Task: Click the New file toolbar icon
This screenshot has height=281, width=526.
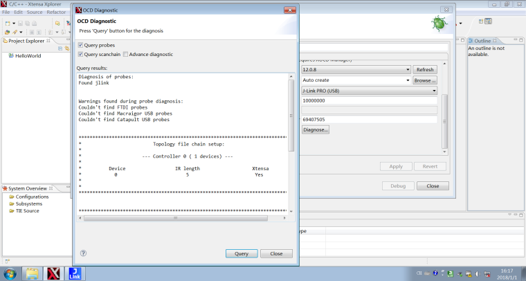Action: click(x=8, y=23)
